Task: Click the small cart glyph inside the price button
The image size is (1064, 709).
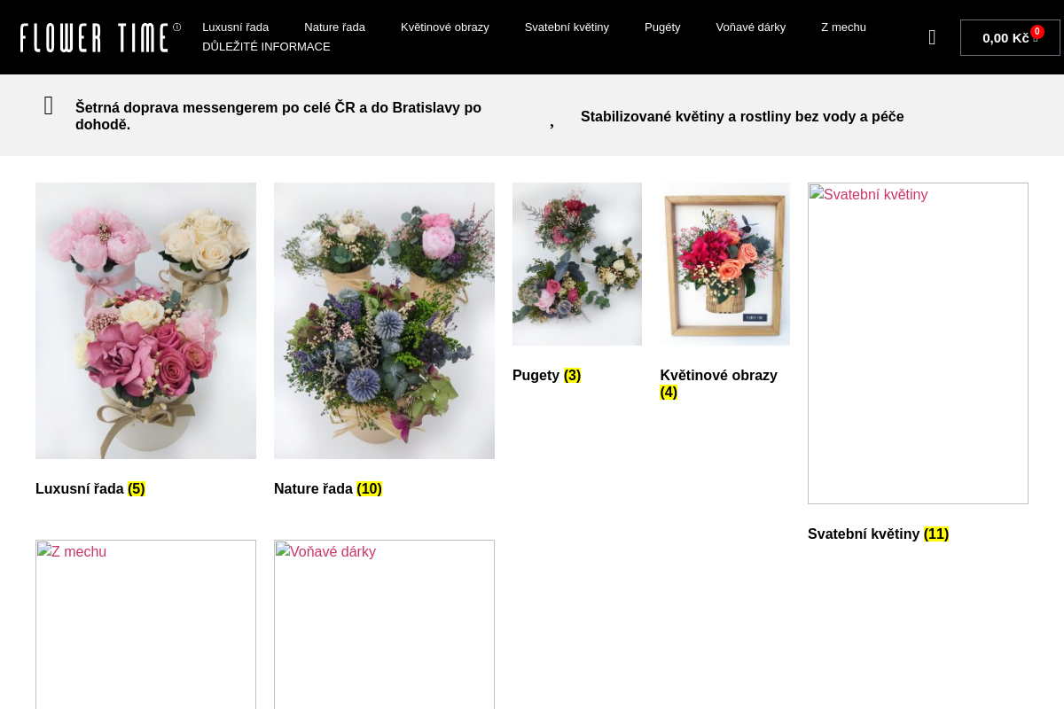Action: (1037, 40)
